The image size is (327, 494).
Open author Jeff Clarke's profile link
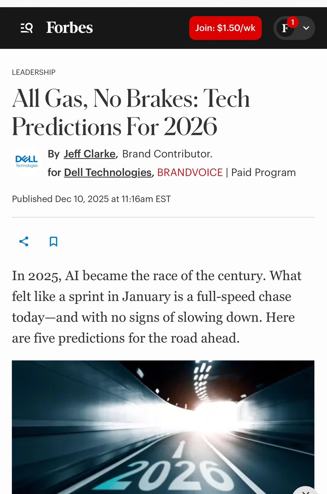pyautogui.click(x=90, y=154)
